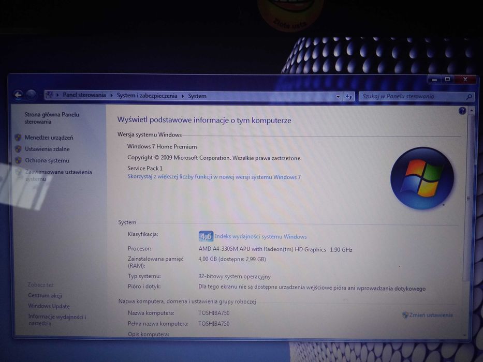Screen dimensions: 483x362
Task: Click the search magnifier icon
Action: (469, 97)
